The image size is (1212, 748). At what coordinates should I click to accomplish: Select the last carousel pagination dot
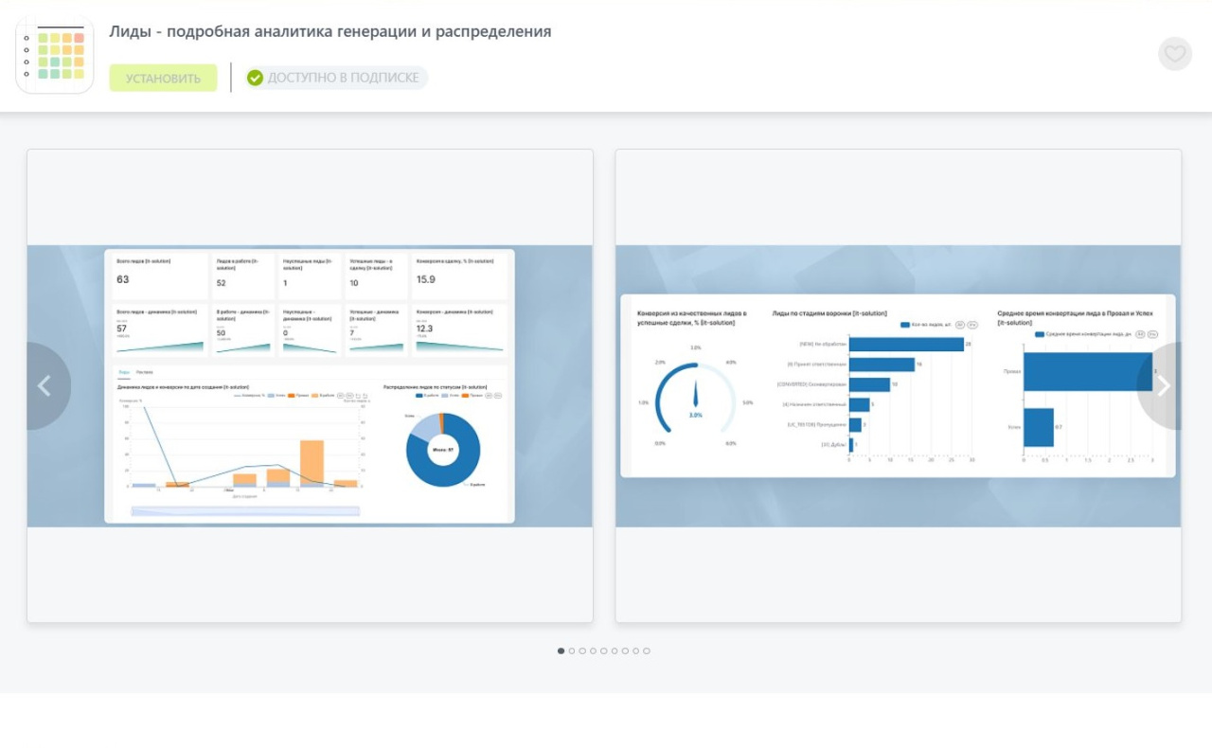(x=647, y=651)
